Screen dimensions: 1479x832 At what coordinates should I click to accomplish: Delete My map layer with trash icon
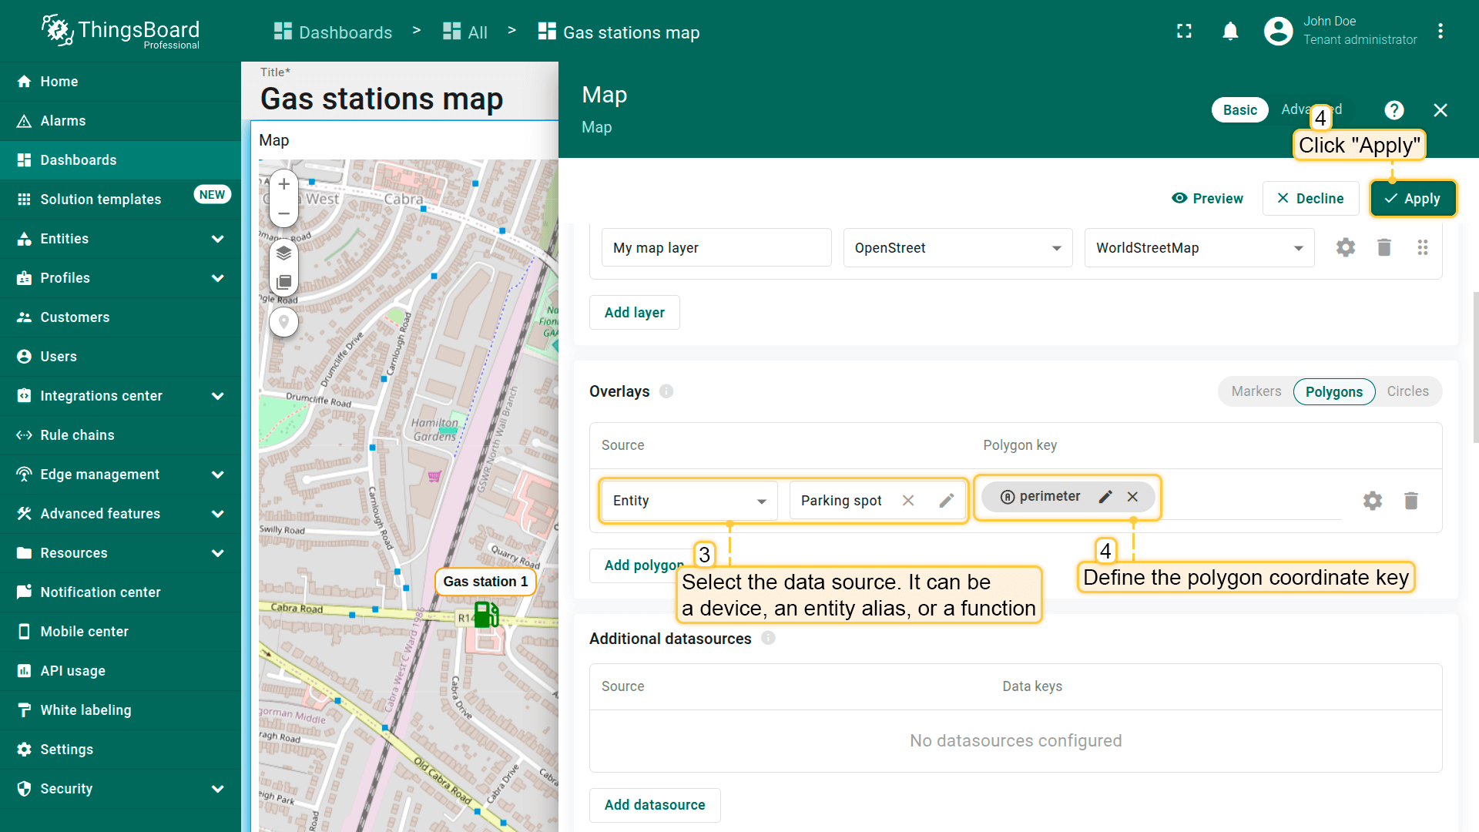[1383, 247]
